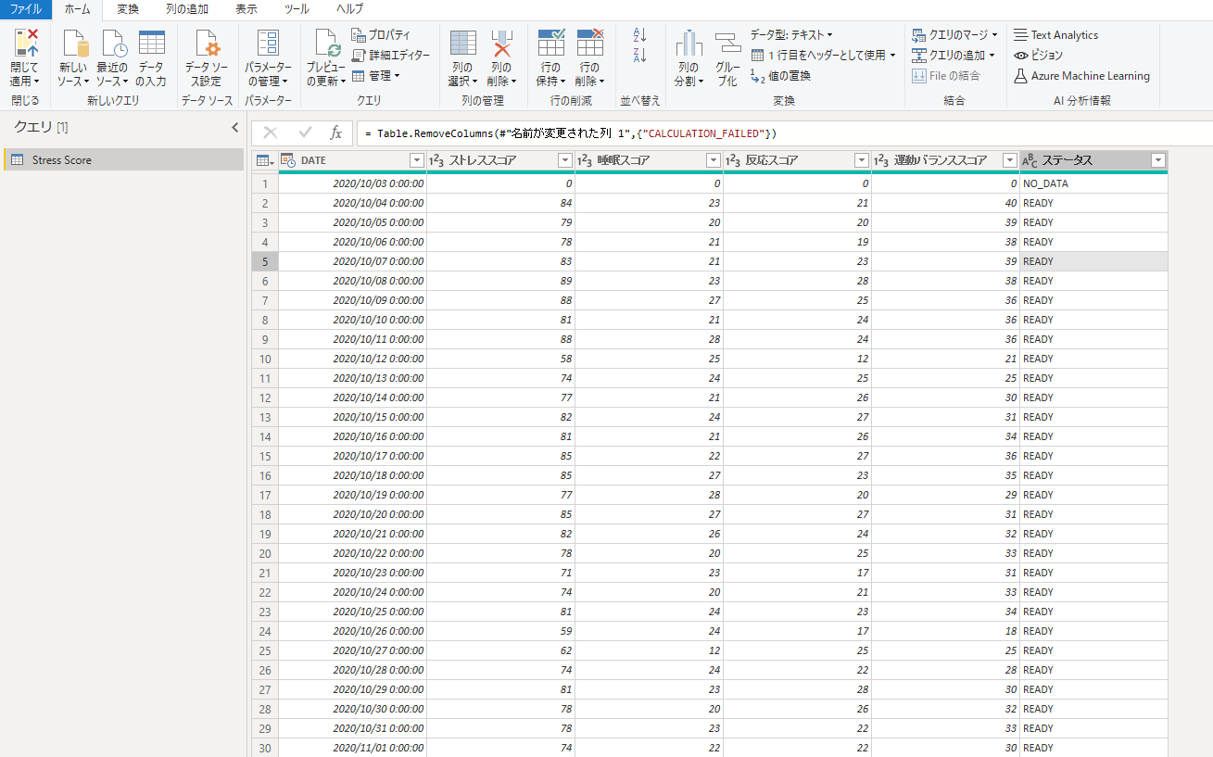Open the クエリの追加 dropdown
Viewport: 1213px width, 757px height.
click(953, 56)
